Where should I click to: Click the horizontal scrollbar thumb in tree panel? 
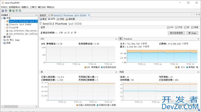tap(11, 106)
